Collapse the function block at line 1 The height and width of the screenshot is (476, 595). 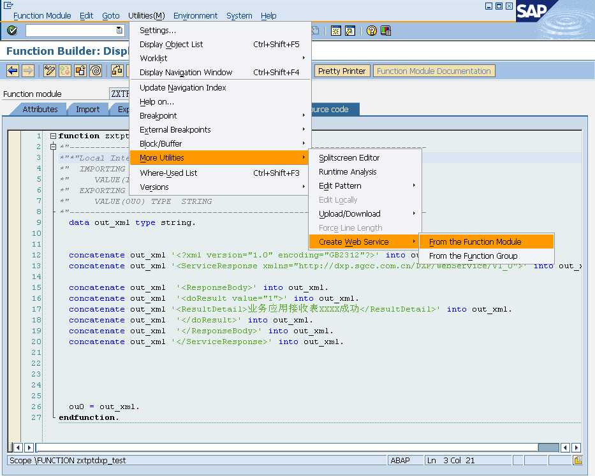[x=53, y=136]
